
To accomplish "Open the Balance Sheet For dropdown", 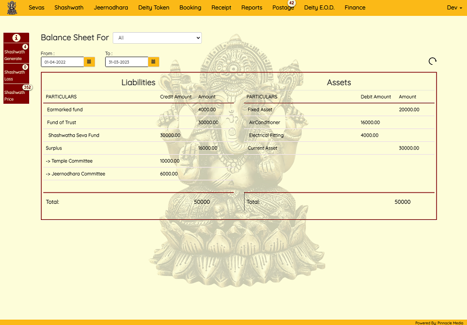I will [157, 38].
